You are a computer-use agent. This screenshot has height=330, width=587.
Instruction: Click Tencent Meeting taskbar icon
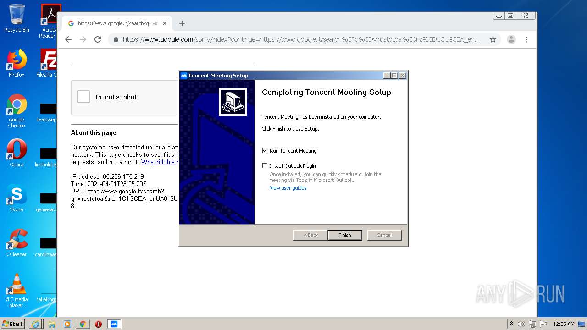(114, 324)
